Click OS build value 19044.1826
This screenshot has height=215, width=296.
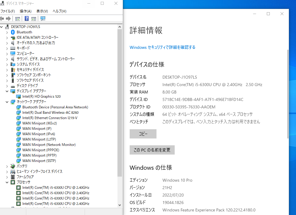(173, 202)
